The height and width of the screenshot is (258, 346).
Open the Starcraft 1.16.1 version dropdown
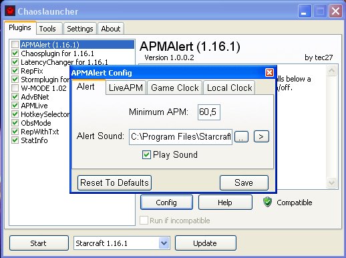164,243
